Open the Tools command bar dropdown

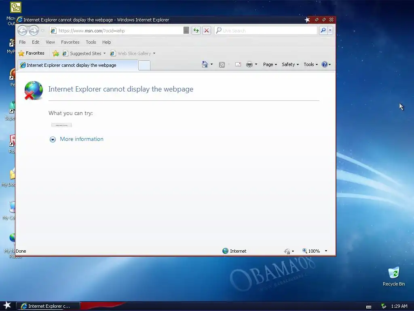(x=310, y=64)
